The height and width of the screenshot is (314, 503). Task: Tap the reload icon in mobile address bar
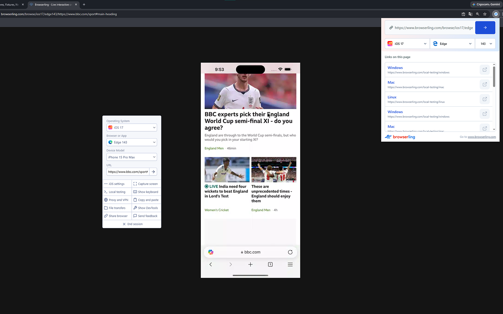click(x=290, y=252)
